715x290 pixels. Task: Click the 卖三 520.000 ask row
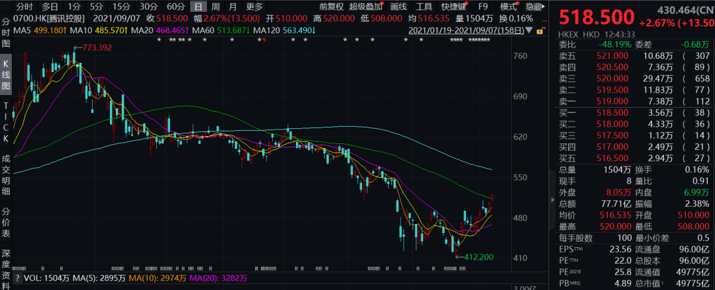point(636,79)
